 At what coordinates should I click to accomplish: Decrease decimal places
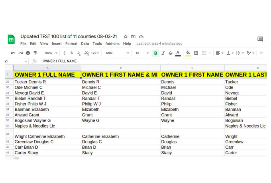pos(79,53)
